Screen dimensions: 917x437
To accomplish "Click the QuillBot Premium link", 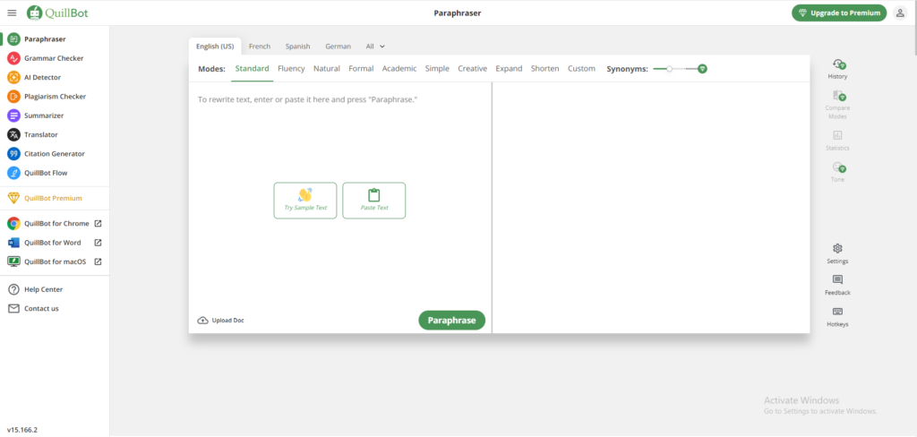I will pyautogui.click(x=53, y=198).
